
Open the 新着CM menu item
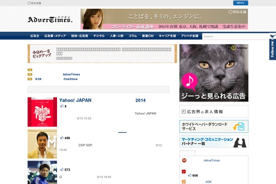(x=148, y=36)
